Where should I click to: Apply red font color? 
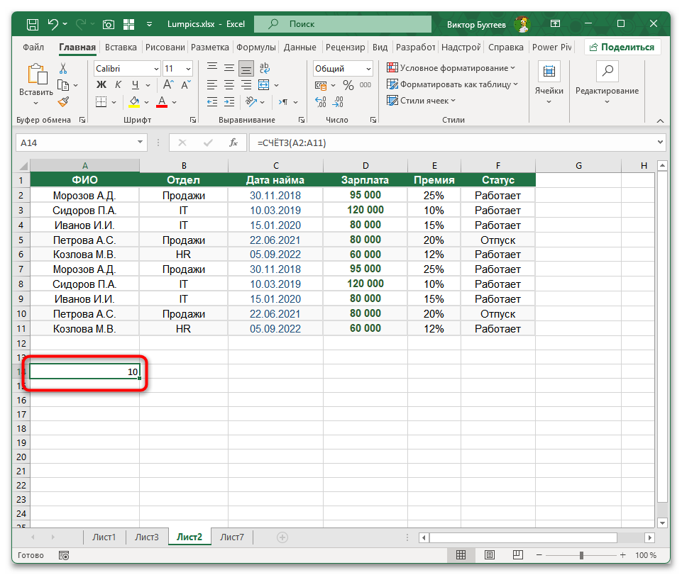click(x=162, y=102)
